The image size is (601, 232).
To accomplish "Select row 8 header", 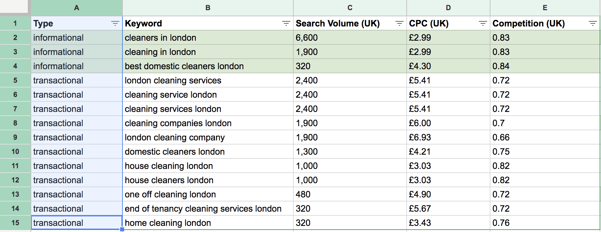I will point(15,123).
